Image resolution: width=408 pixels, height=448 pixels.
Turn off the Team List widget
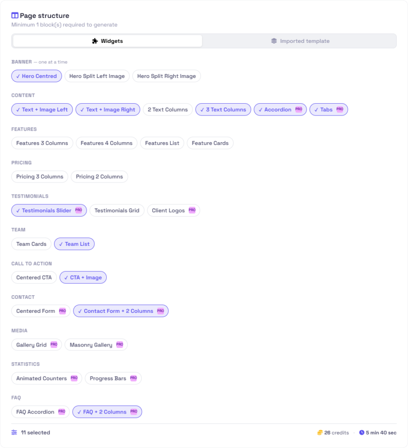pyautogui.click(x=74, y=244)
